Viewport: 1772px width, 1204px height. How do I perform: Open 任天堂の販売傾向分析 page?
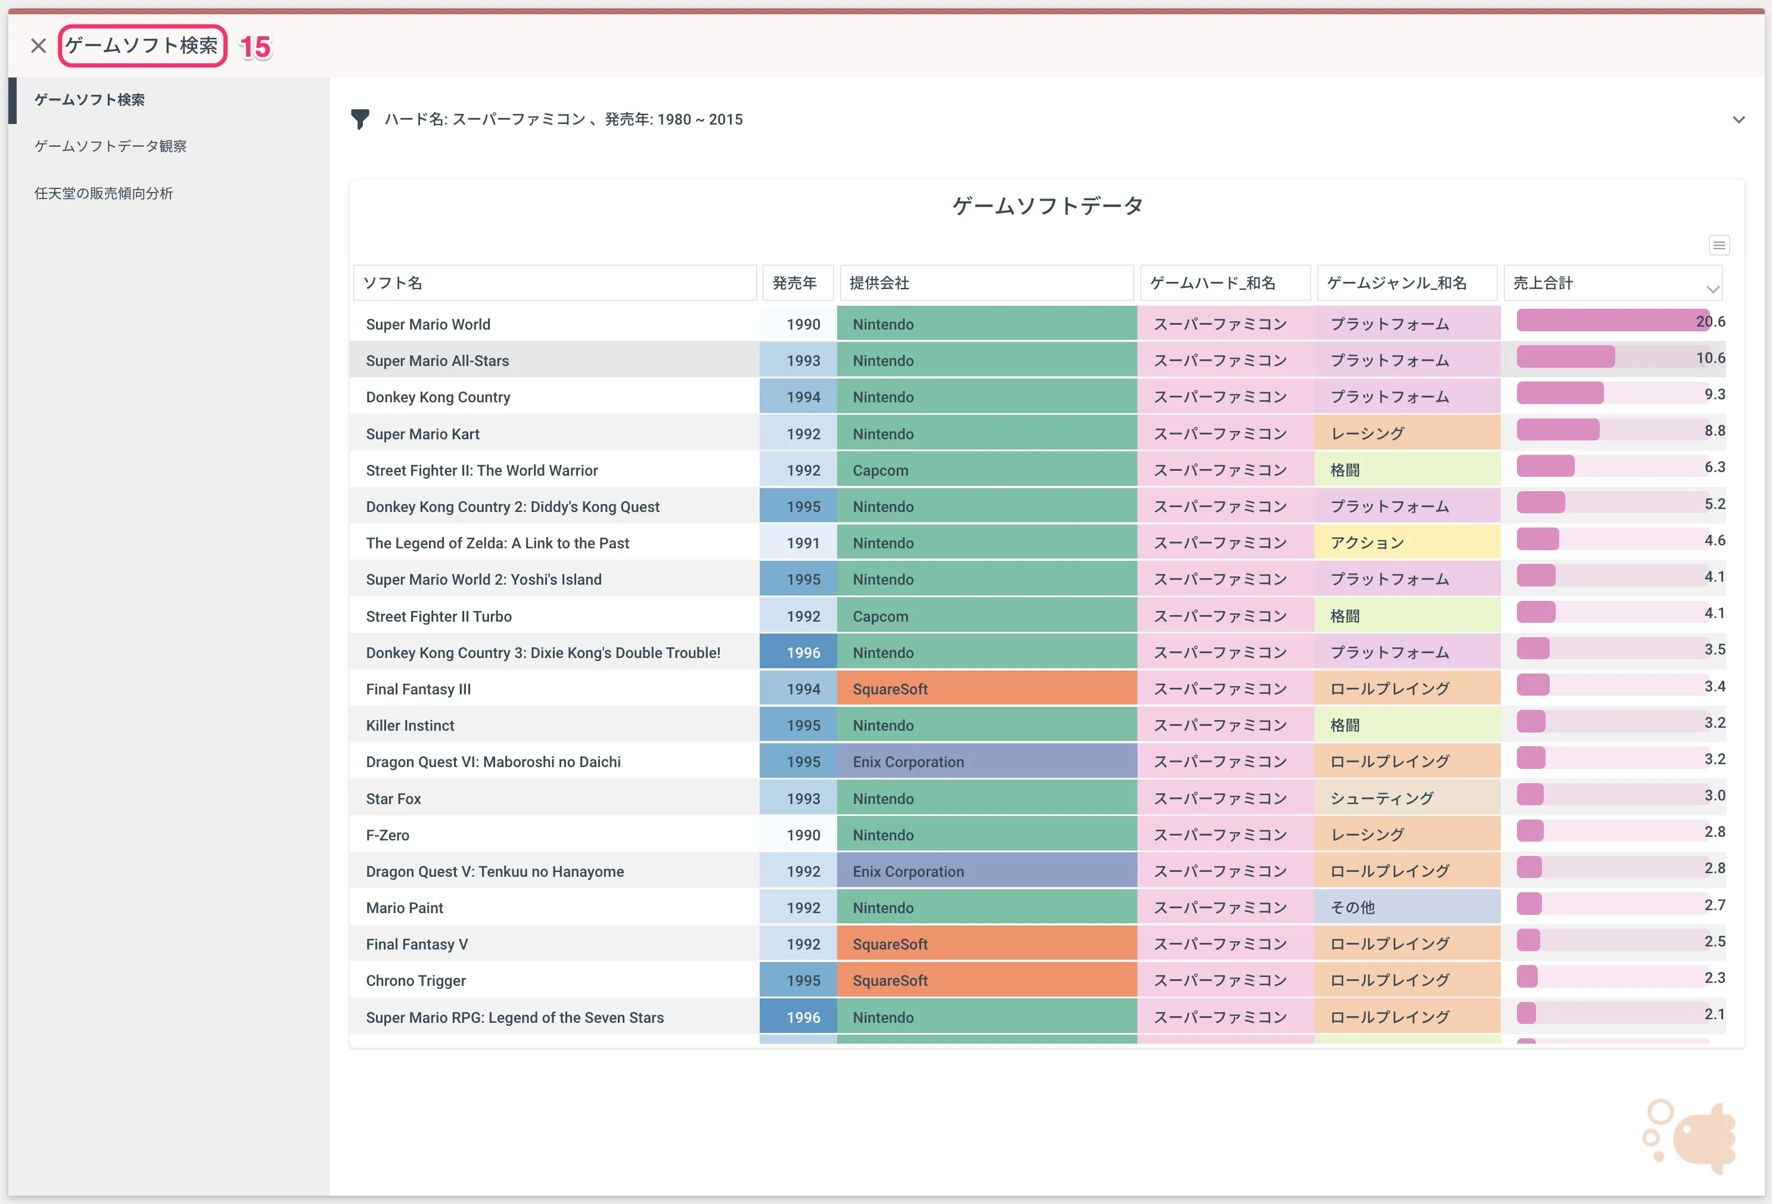pos(104,194)
